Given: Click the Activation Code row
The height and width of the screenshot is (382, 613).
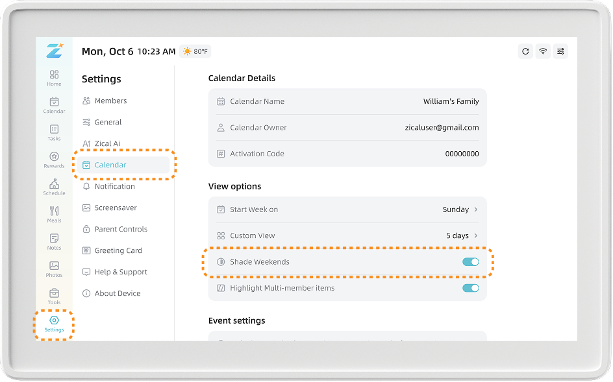Looking at the screenshot, I should point(347,154).
